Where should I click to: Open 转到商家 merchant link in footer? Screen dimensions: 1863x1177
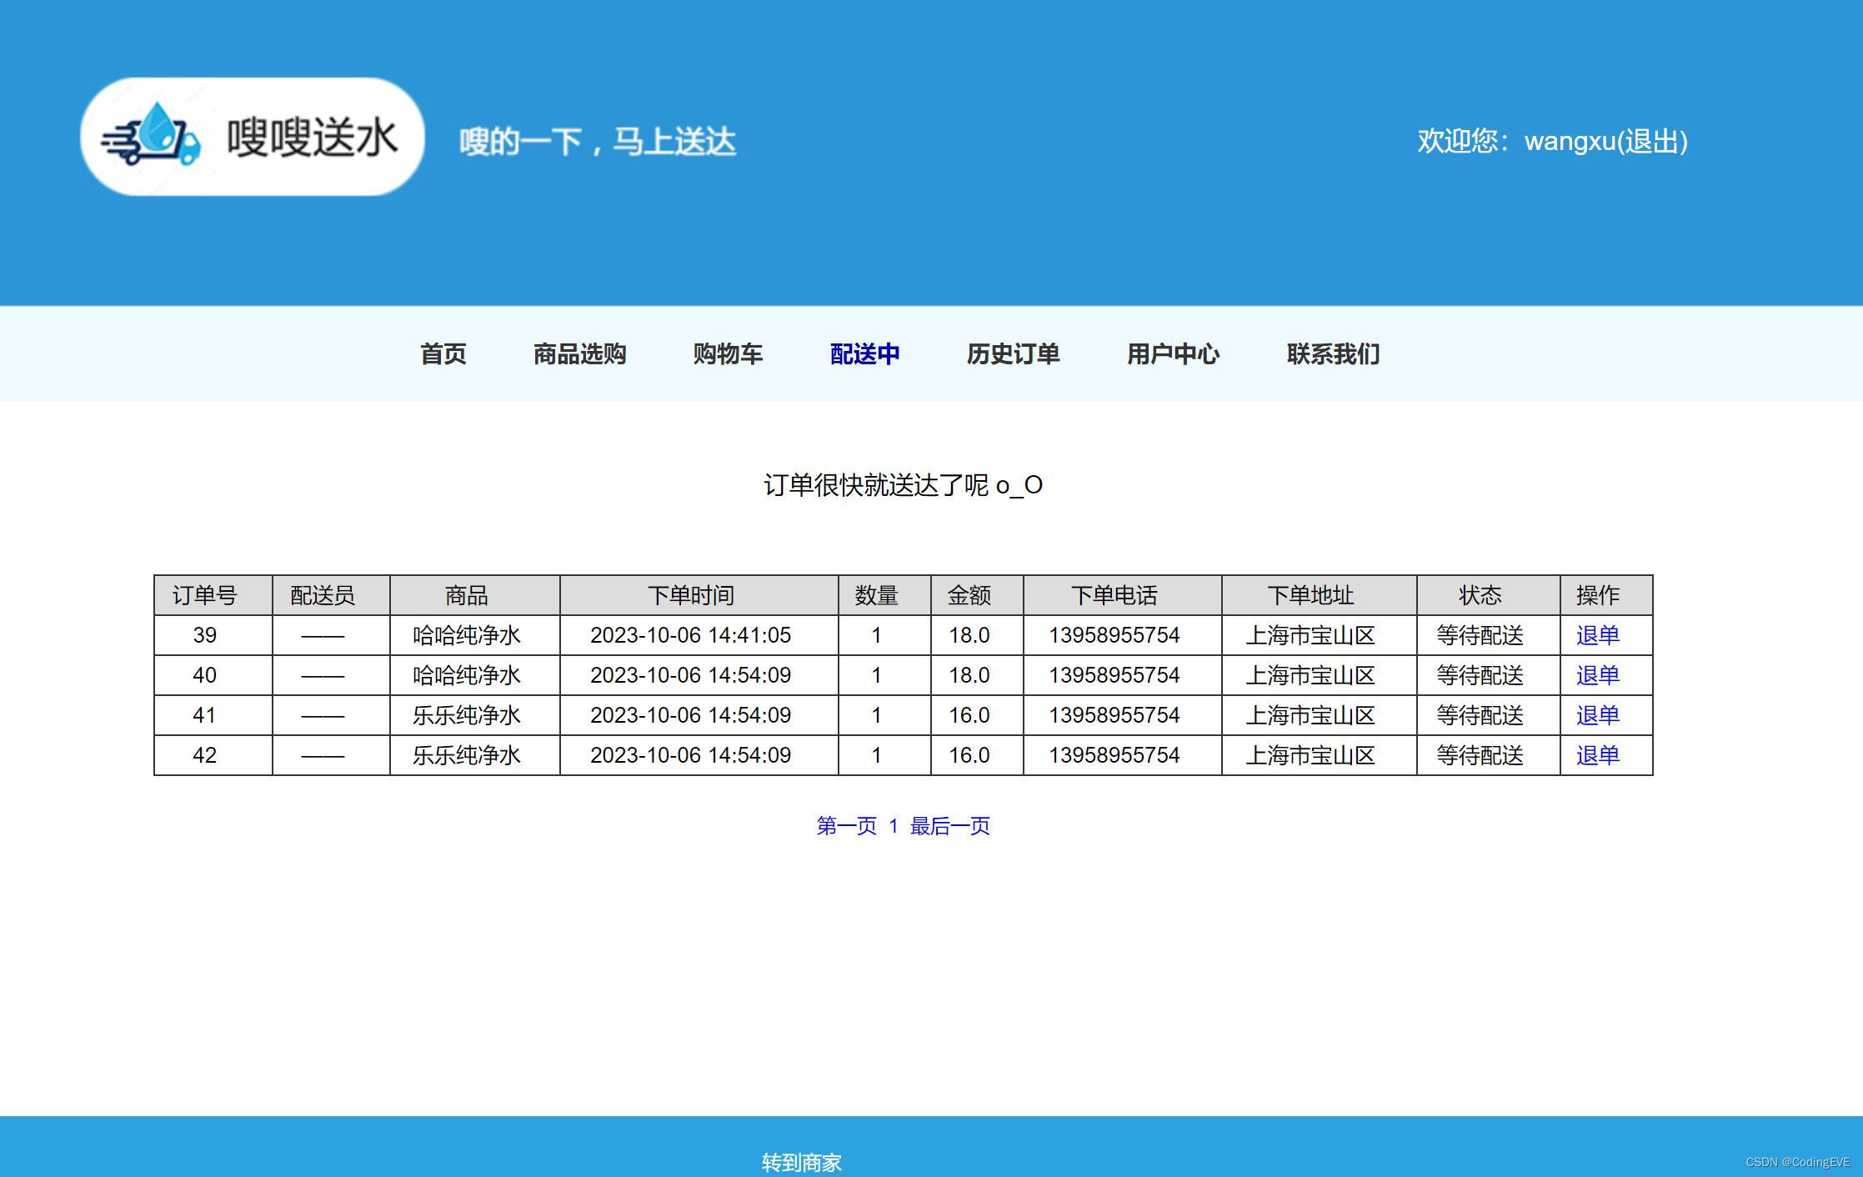click(x=801, y=1162)
